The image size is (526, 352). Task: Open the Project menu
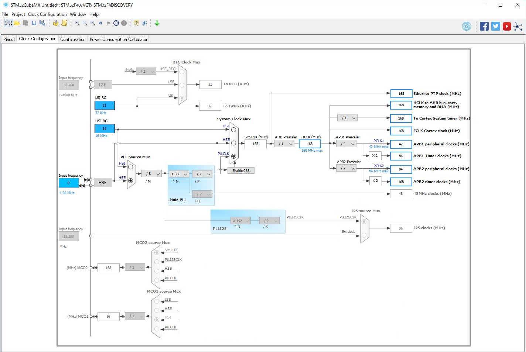18,14
